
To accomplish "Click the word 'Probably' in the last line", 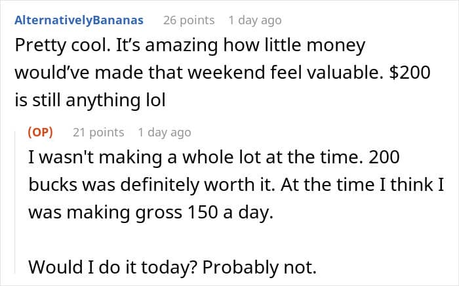I will [x=241, y=268].
